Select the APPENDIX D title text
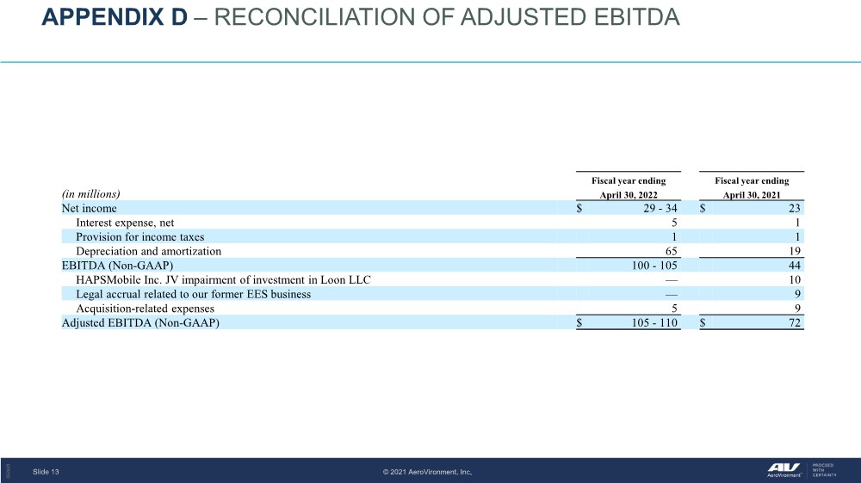 coord(115,17)
